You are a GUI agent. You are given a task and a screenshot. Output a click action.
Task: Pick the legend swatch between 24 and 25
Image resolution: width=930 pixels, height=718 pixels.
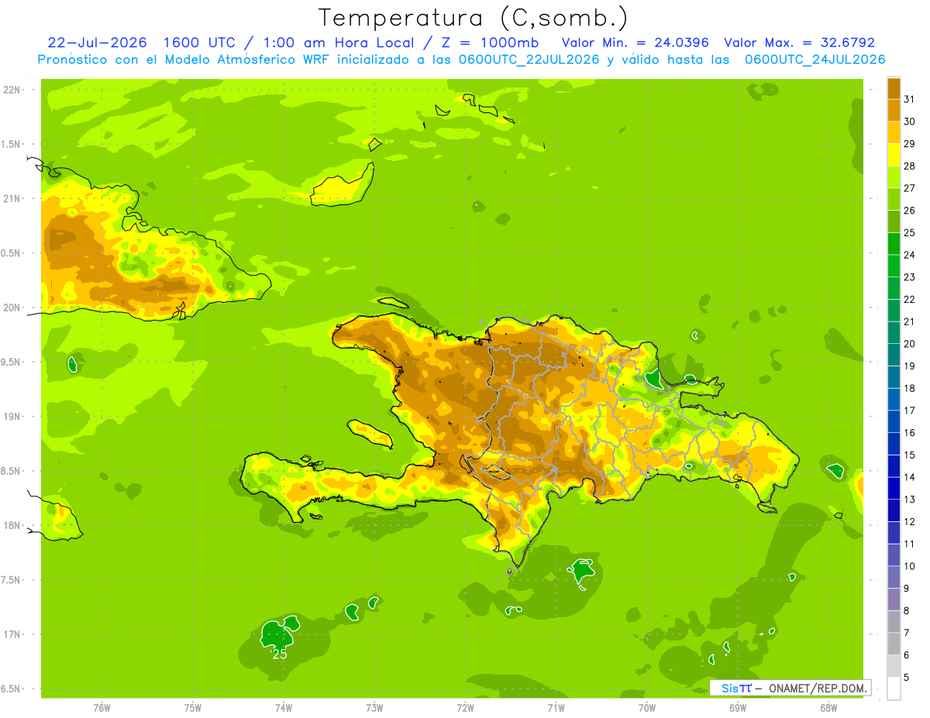894,244
